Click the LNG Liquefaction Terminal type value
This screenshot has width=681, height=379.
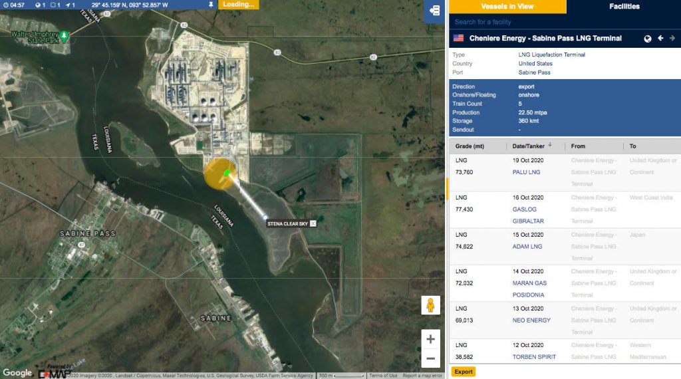point(551,55)
